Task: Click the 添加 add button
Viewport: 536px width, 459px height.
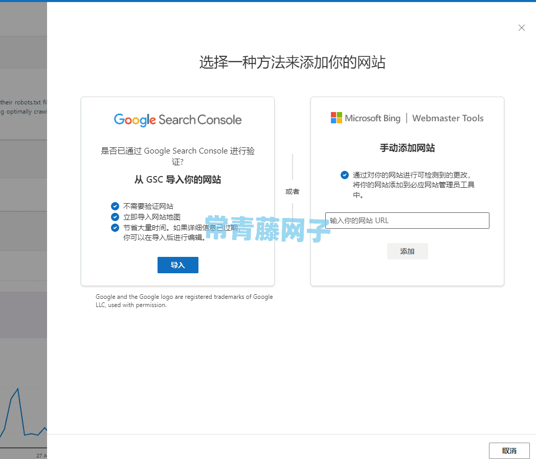Action: 407,251
